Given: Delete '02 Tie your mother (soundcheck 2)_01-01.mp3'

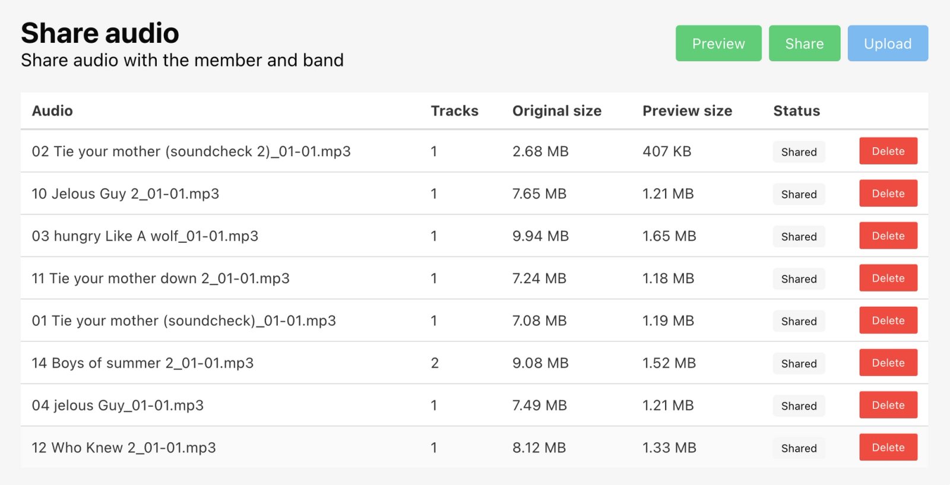Looking at the screenshot, I should tap(888, 151).
